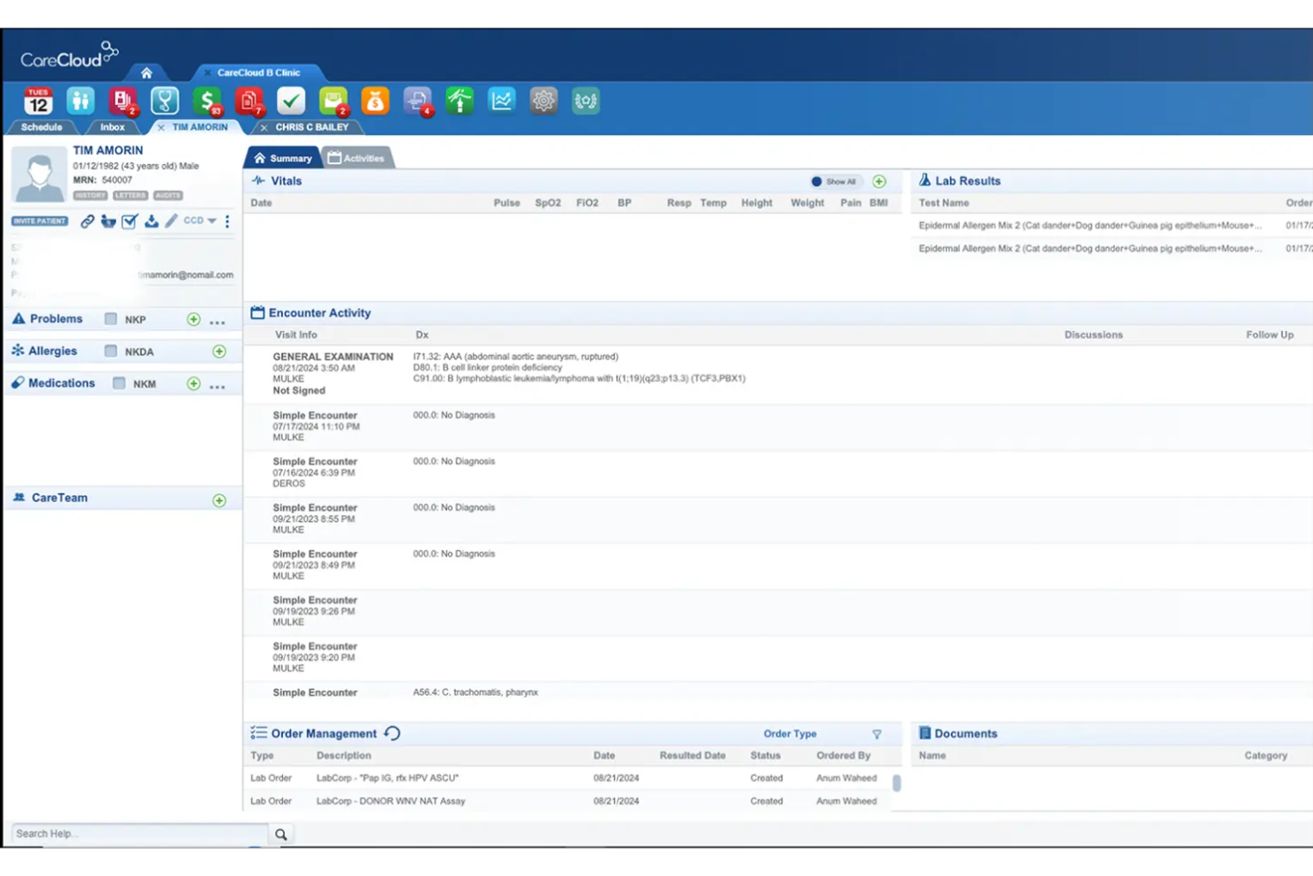Switch to the CHRIS C BAILEY tab
1313x876 pixels.
pyautogui.click(x=311, y=127)
